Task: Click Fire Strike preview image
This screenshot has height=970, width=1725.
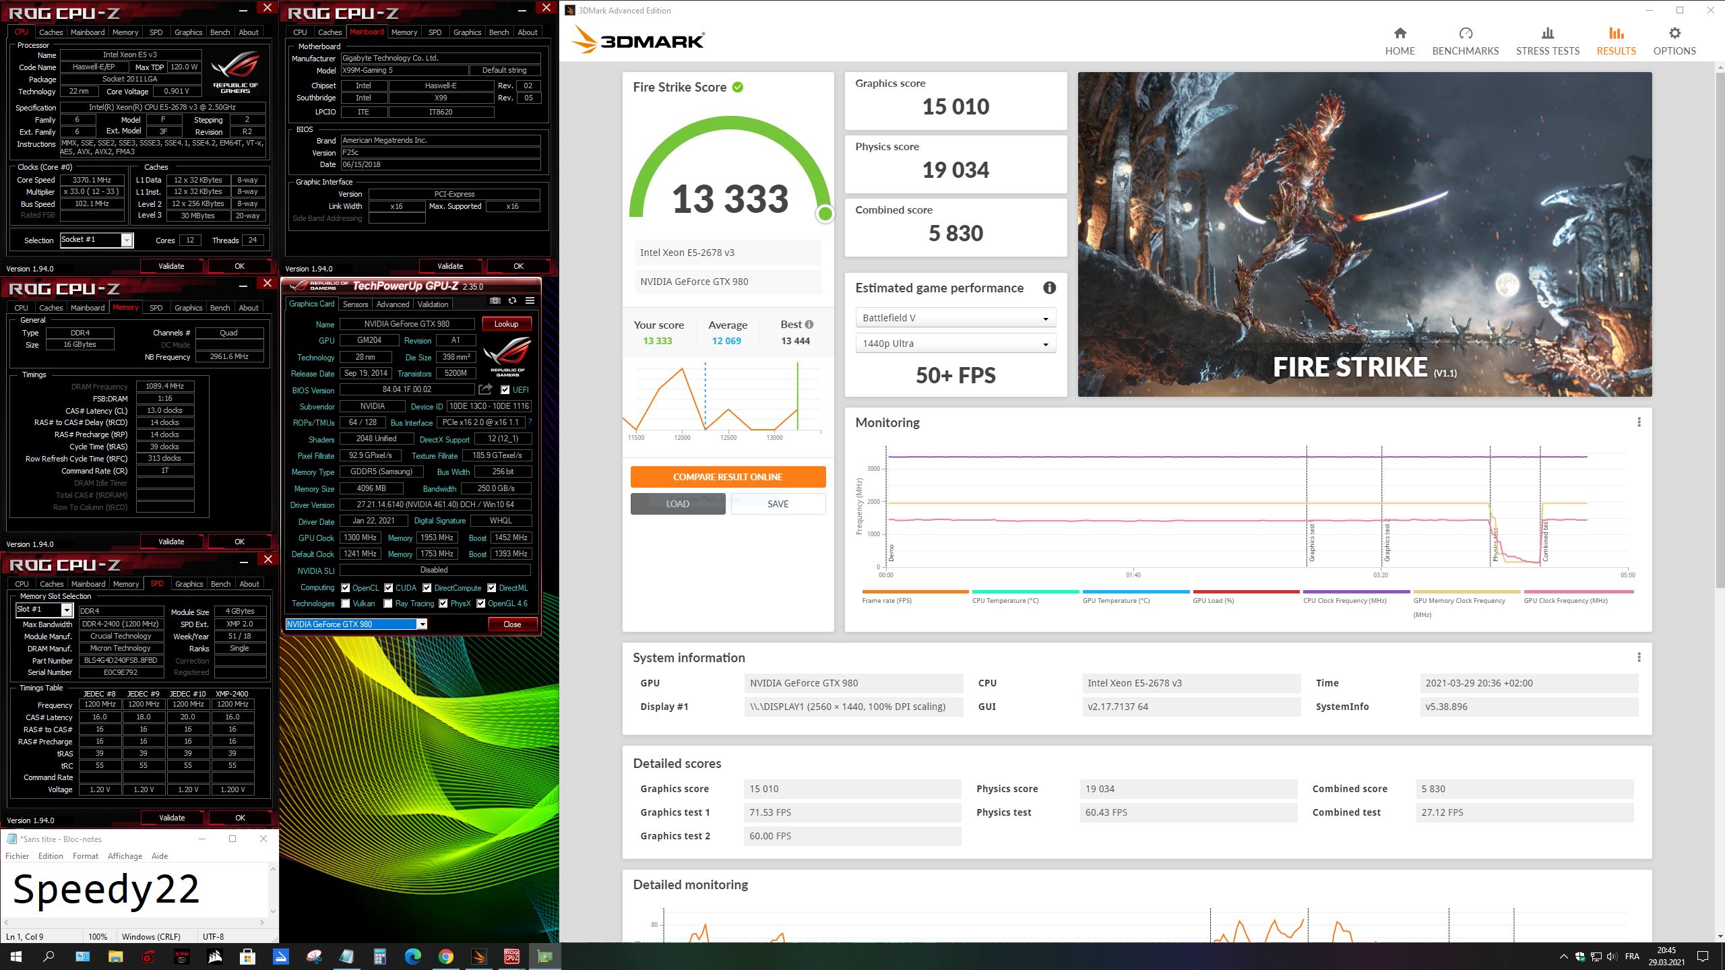Action: pyautogui.click(x=1365, y=234)
